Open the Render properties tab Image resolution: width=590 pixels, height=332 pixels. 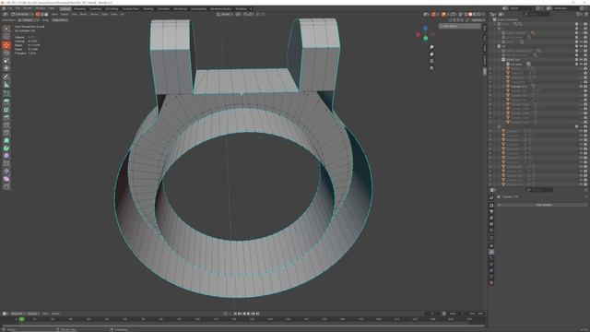[x=491, y=206]
